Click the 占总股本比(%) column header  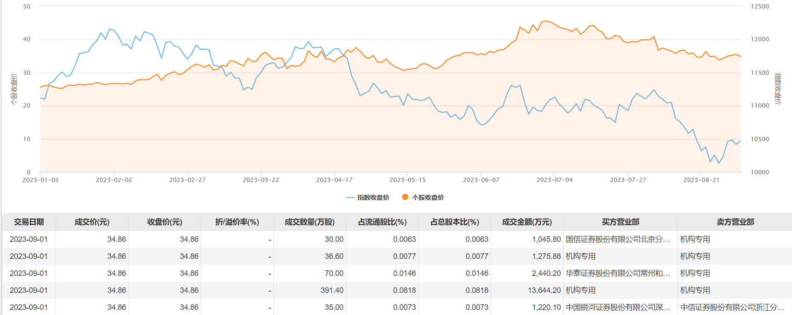pyautogui.click(x=454, y=222)
